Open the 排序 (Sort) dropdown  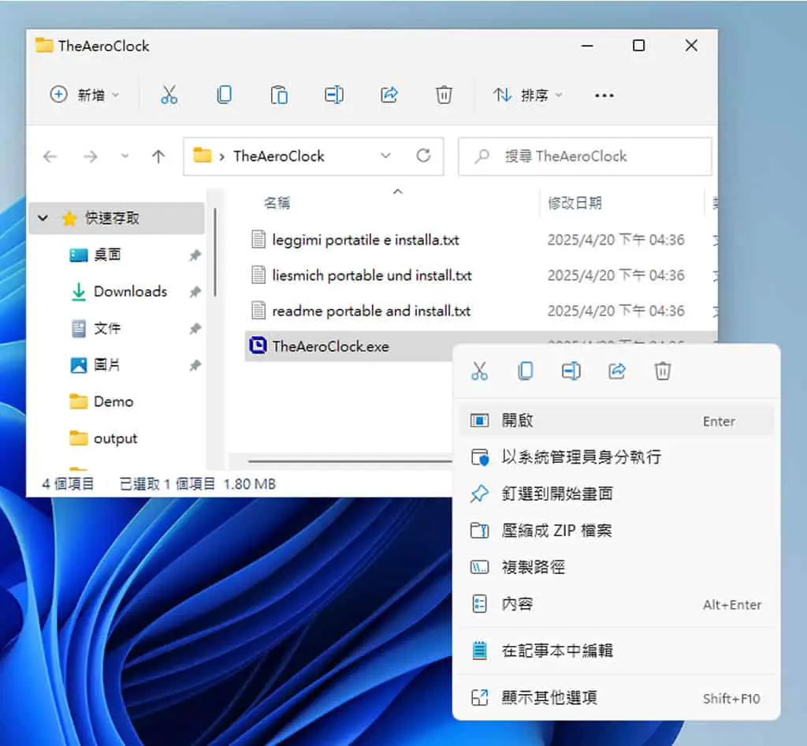(x=527, y=95)
